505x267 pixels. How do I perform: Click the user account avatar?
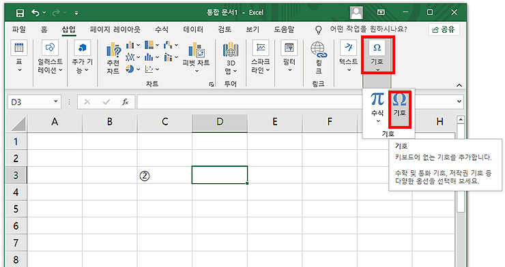coord(356,12)
